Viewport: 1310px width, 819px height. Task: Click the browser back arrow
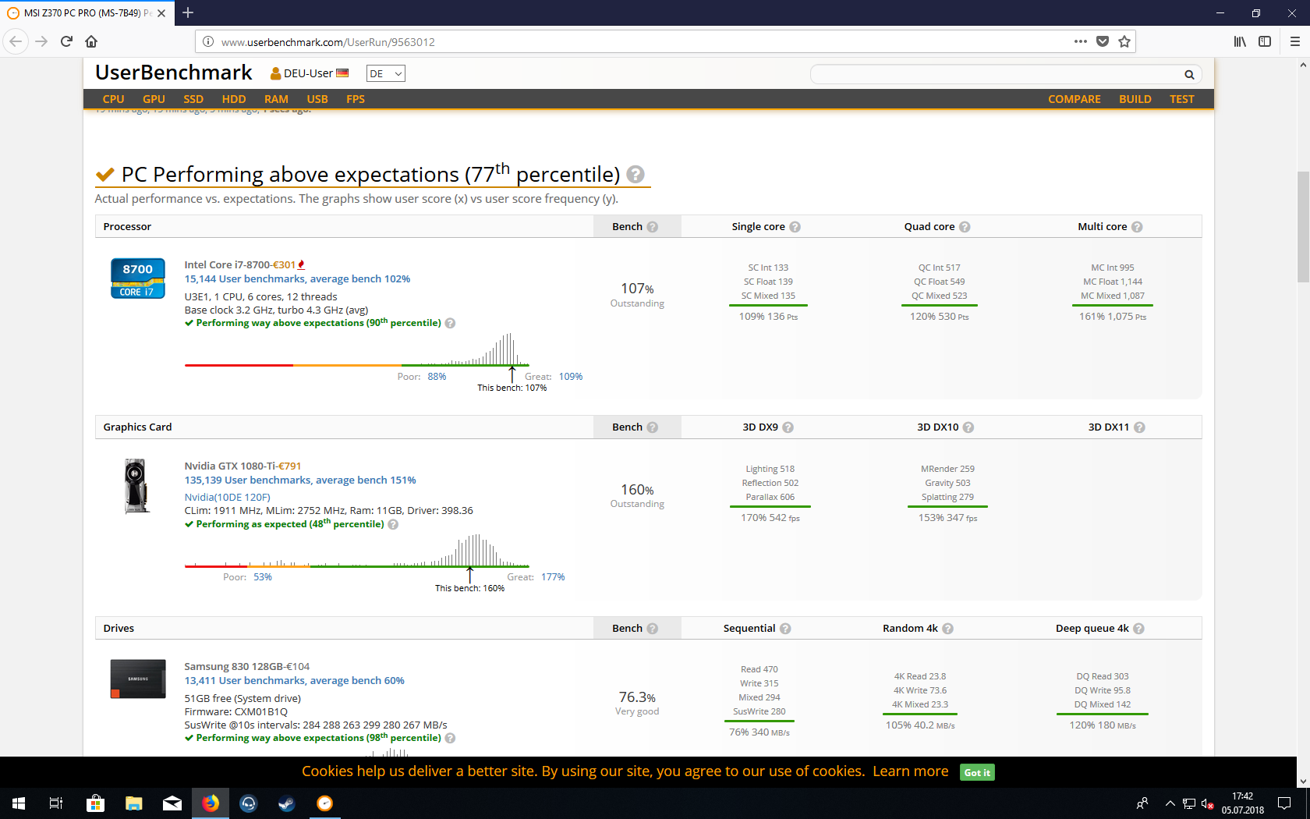16,41
